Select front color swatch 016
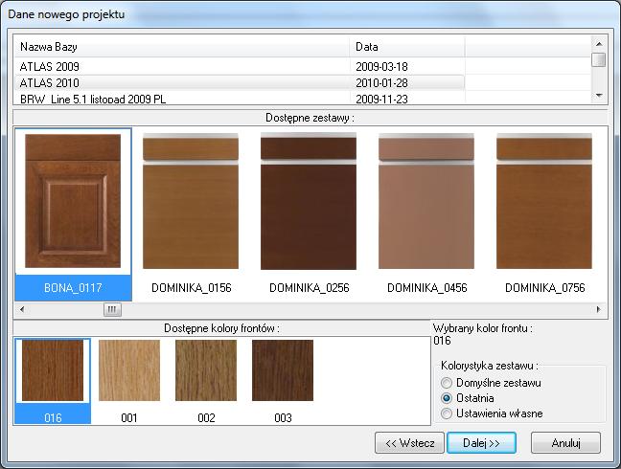 tap(53, 381)
